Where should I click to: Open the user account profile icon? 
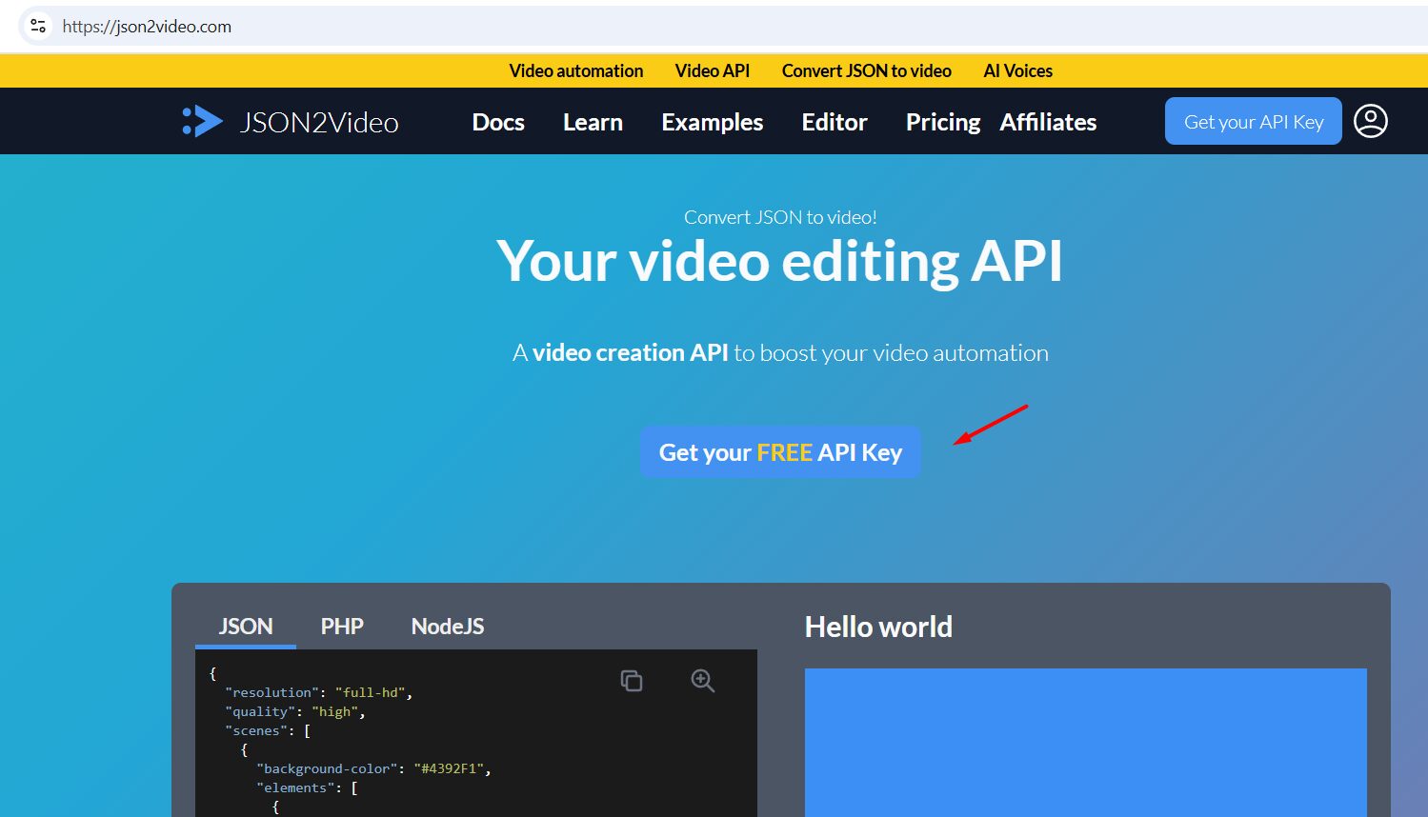tap(1371, 121)
